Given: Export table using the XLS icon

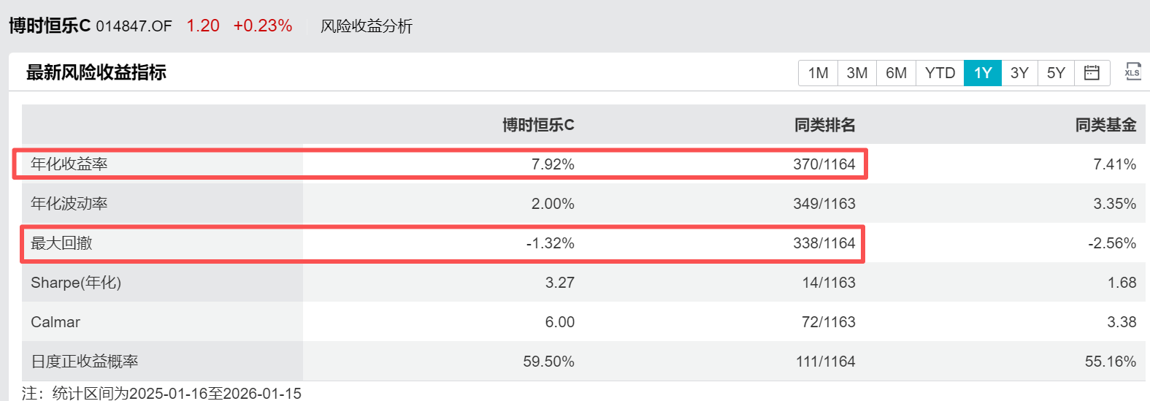Looking at the screenshot, I should [x=1132, y=72].
